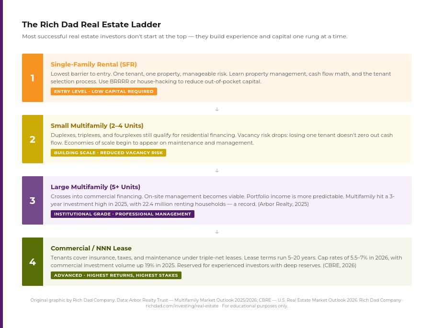Click the yellow number 2 block
This screenshot has width=431, height=328.
pos(33,139)
